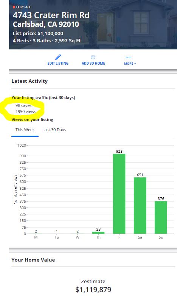The image size is (177, 296).
Task: Click the Thursday bar showing 23 views
Action: coord(98,233)
